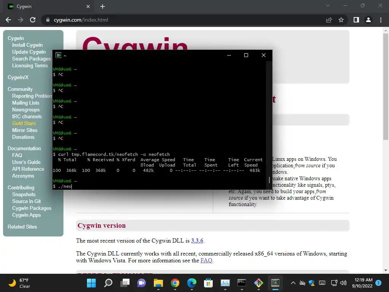Open the Contributing sidebar heading
This screenshot has height=292, width=389.
pyautogui.click(x=21, y=188)
